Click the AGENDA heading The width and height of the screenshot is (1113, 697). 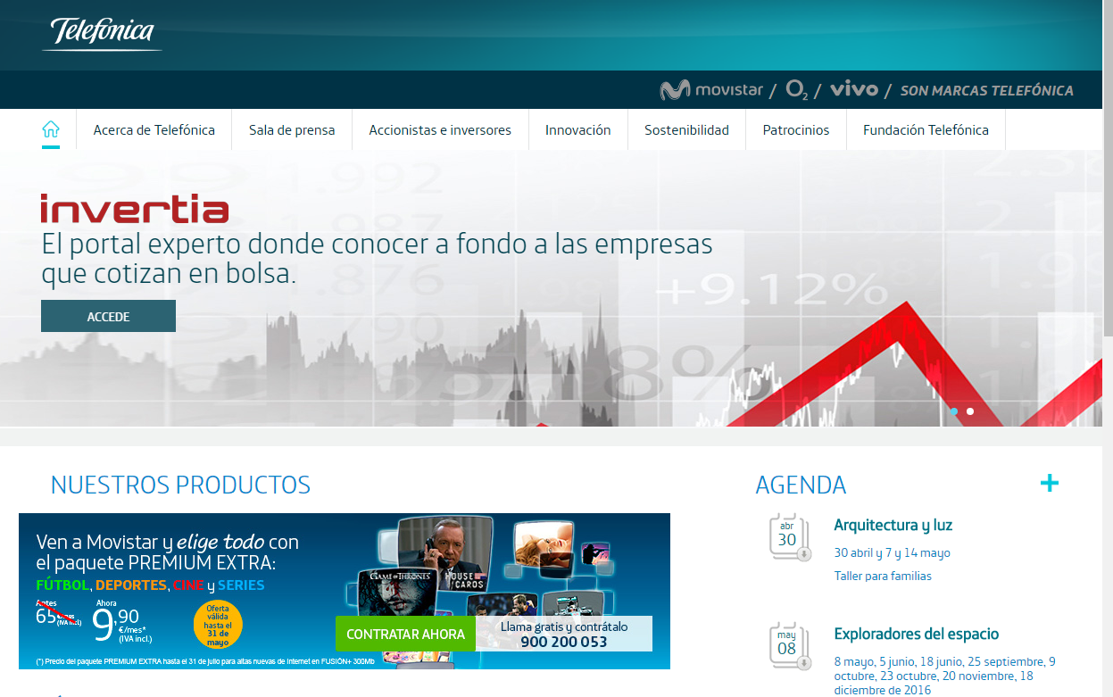tap(801, 485)
